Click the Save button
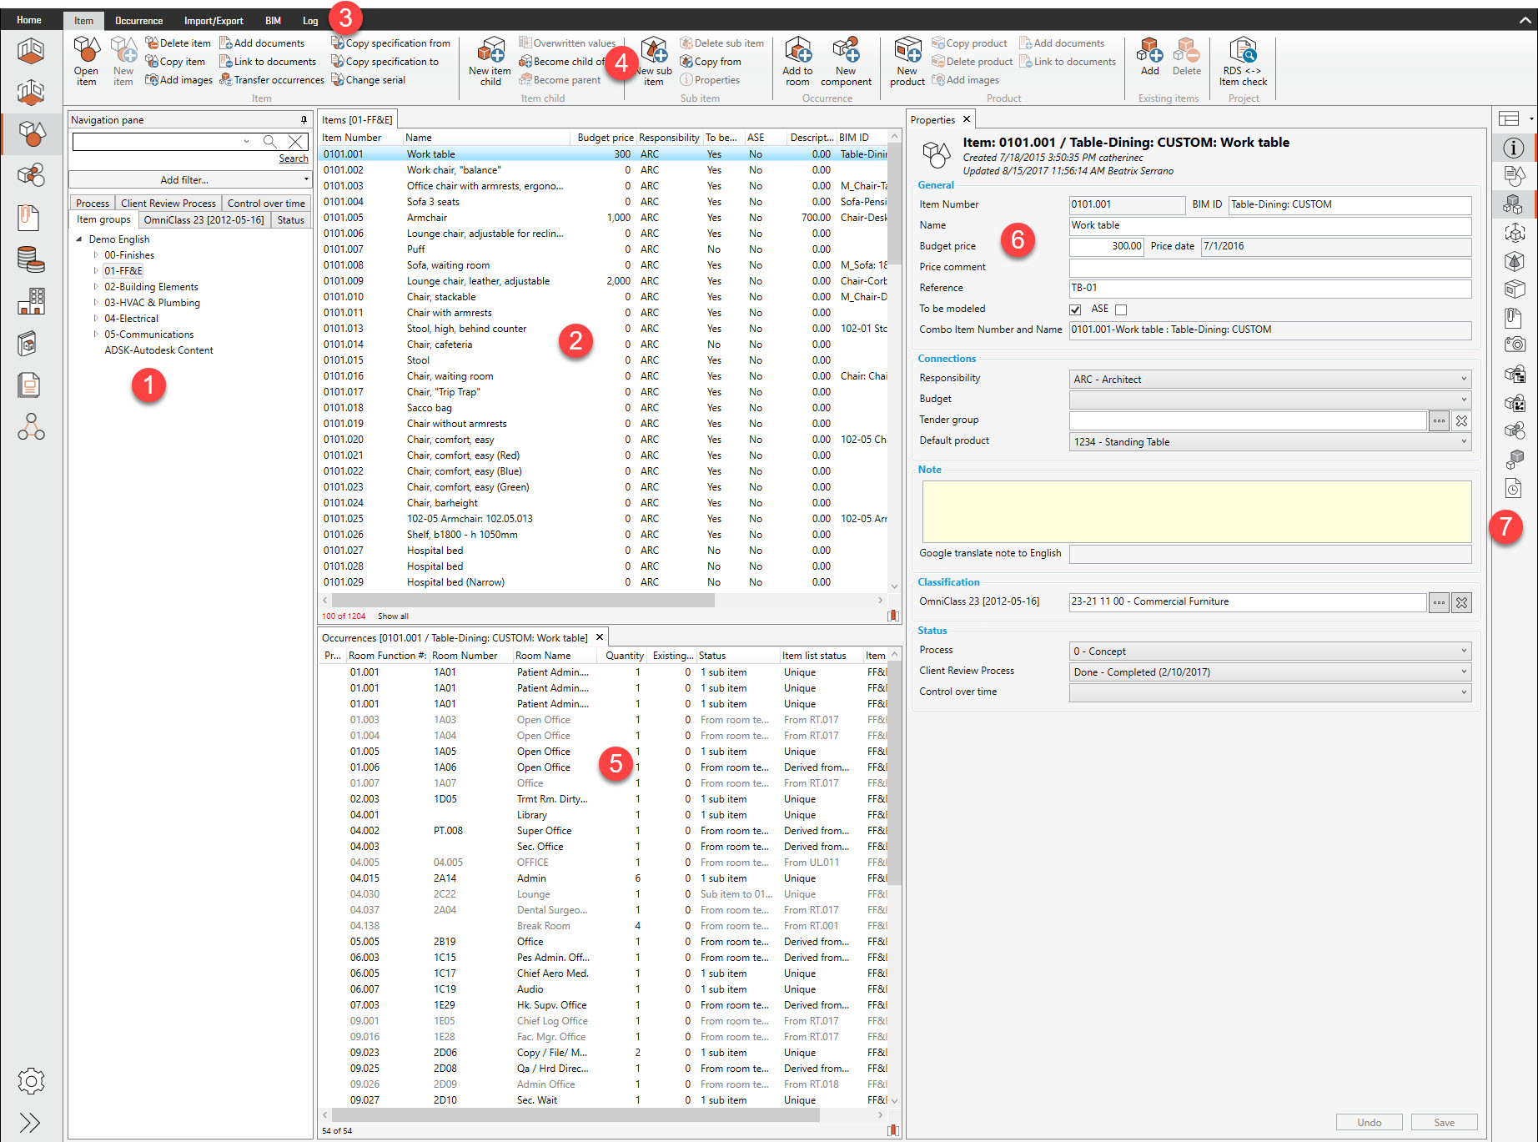 [x=1444, y=1123]
